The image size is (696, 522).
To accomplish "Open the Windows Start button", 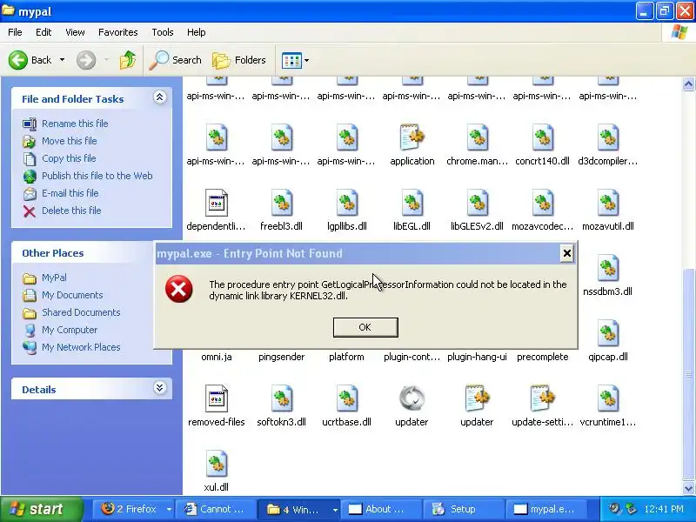I will [42, 509].
